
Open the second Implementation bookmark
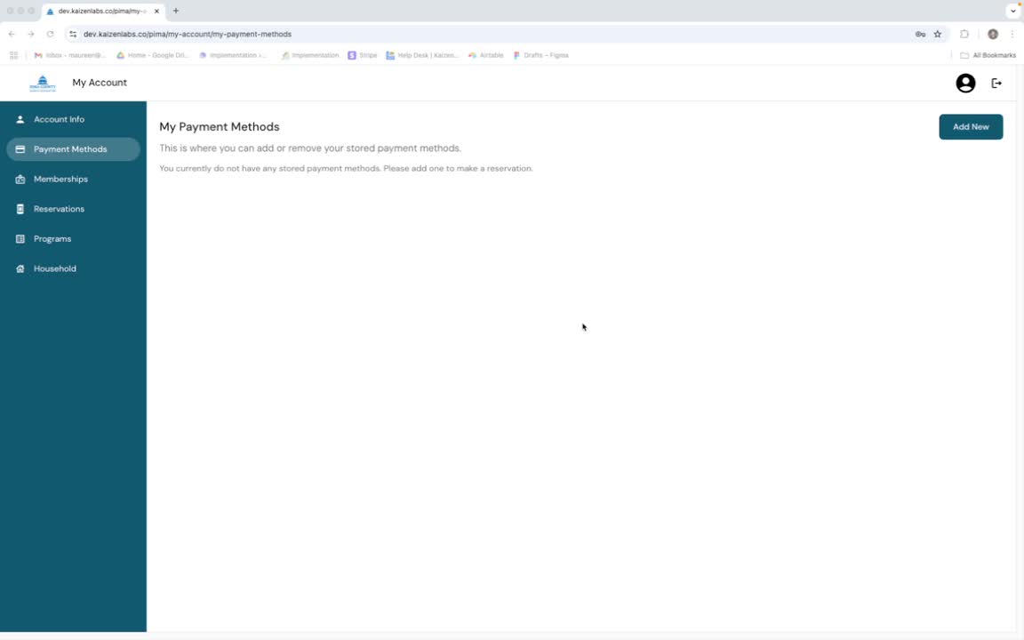click(x=310, y=55)
